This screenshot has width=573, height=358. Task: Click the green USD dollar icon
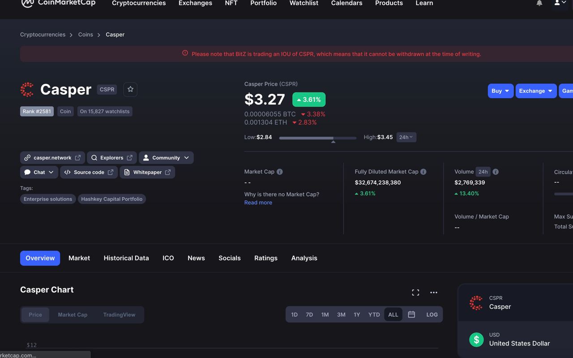click(476, 340)
